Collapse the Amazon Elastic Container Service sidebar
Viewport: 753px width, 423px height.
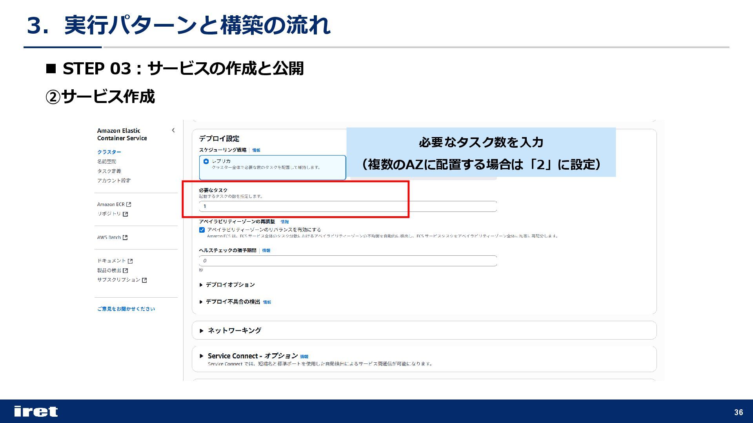[x=173, y=130]
